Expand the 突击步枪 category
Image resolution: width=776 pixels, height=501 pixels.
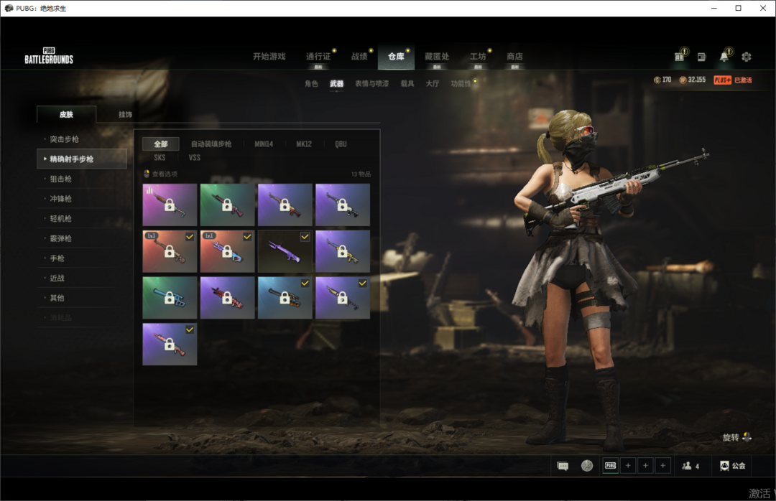82,139
